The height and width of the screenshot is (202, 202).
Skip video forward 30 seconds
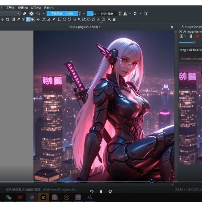(x=110, y=192)
